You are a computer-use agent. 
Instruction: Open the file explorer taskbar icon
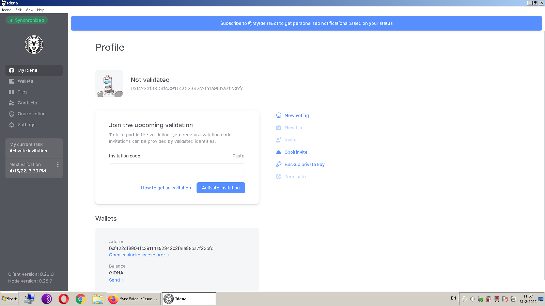(98, 299)
